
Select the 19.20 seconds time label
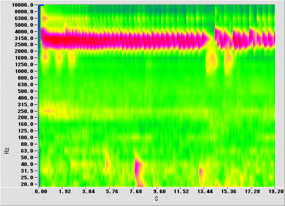point(276,192)
